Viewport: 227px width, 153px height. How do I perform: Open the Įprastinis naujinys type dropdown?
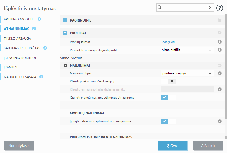[x=187, y=73]
